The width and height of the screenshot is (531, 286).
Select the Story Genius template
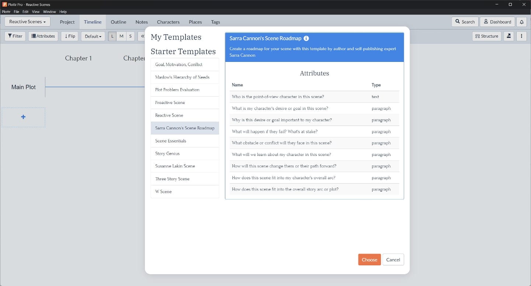185,153
